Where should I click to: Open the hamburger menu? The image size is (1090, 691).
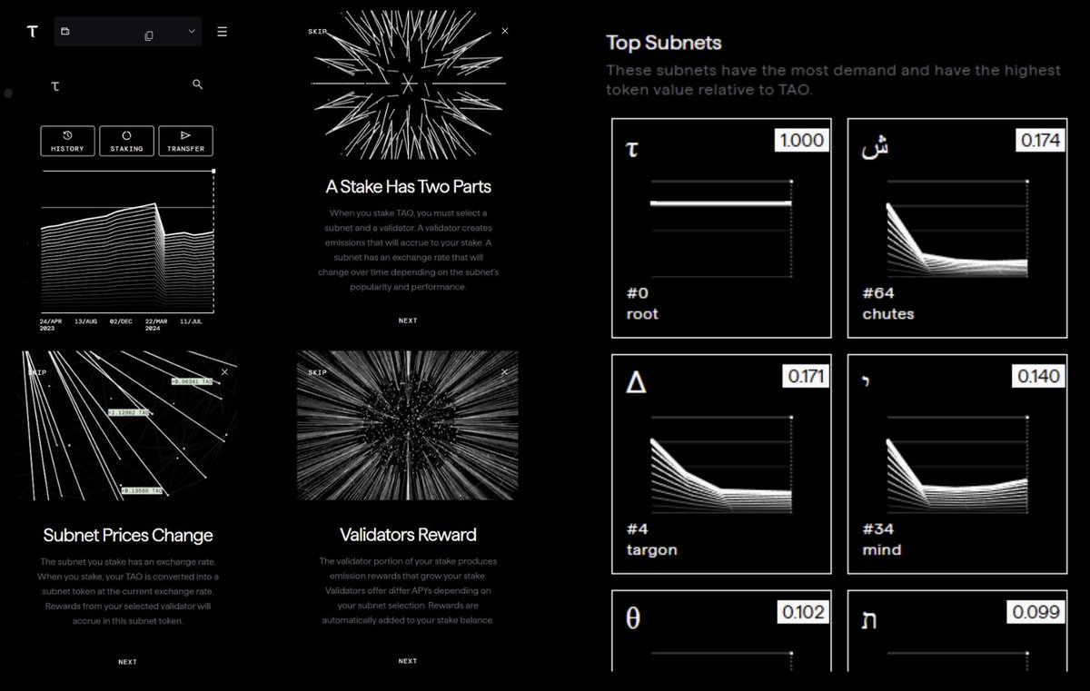(223, 32)
